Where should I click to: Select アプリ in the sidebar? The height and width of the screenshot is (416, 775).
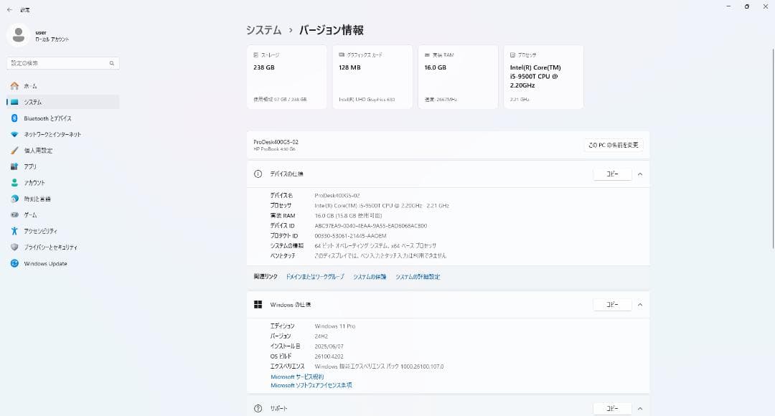(30, 166)
